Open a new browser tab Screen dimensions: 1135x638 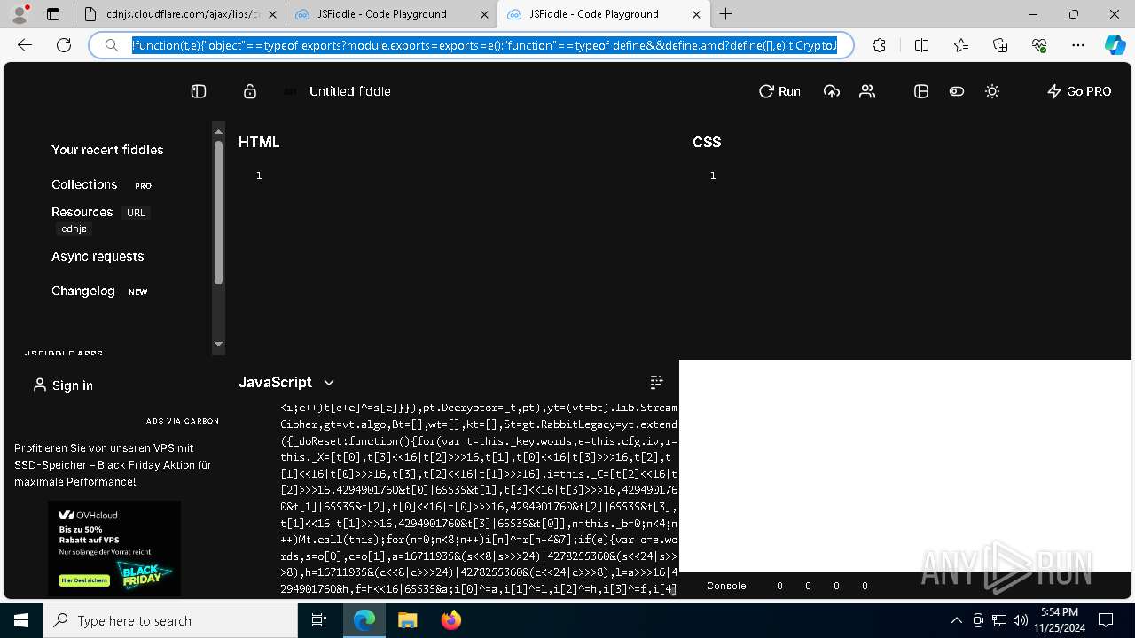coord(726,14)
